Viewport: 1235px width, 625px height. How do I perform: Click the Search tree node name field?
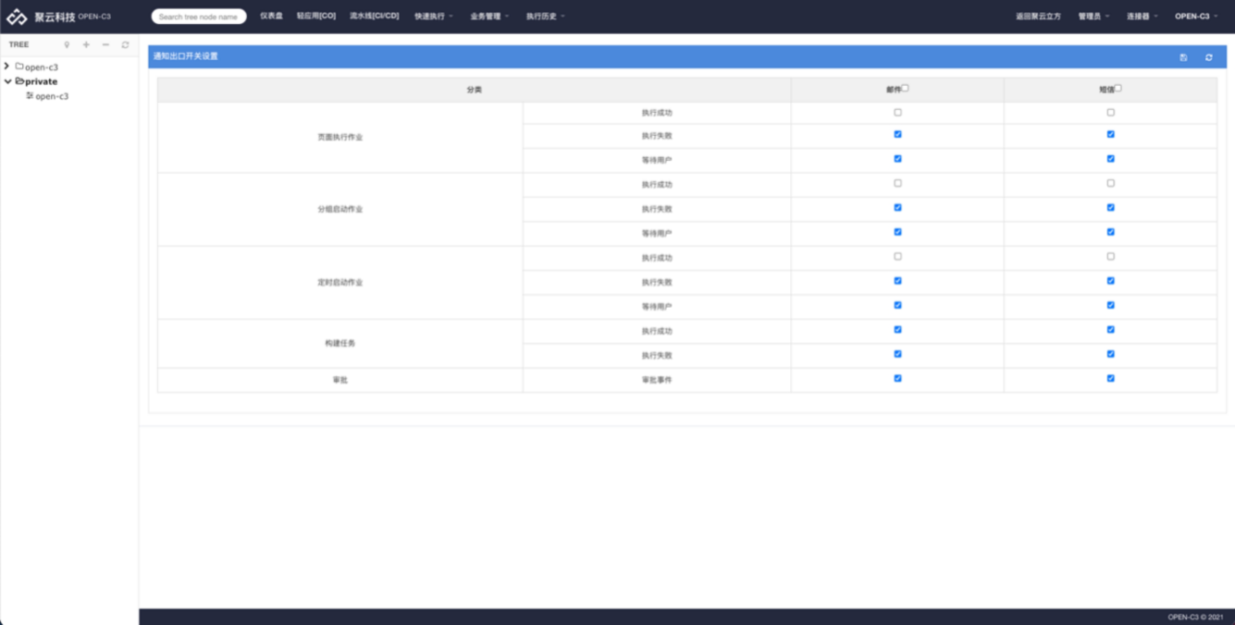pos(198,17)
